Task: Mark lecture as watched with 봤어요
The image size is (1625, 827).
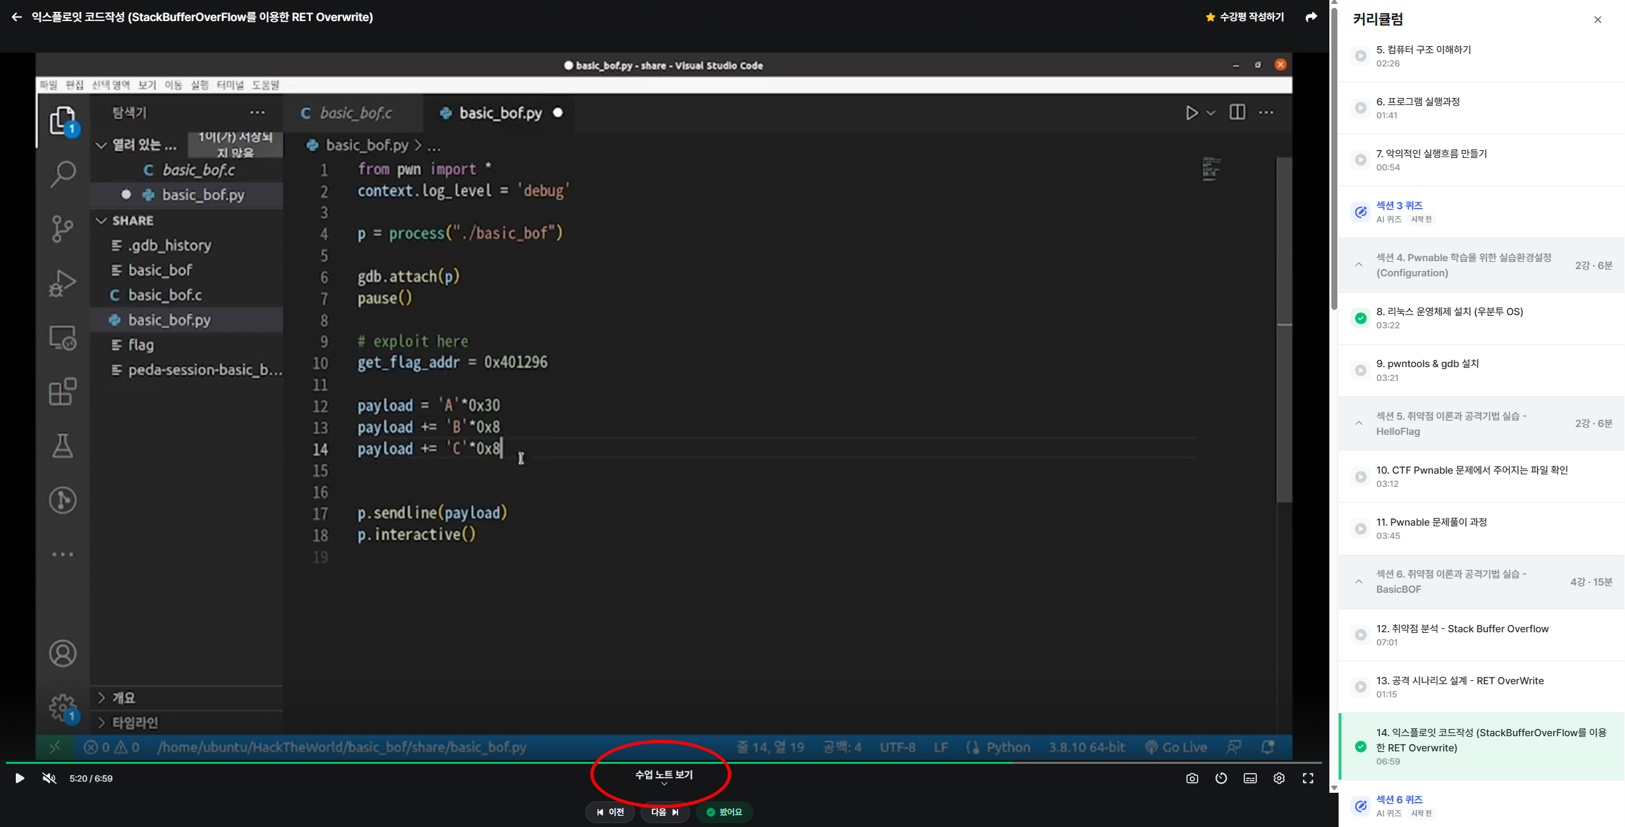Action: [724, 812]
